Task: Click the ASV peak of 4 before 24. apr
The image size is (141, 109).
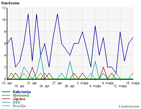Action: [x=41, y=56]
